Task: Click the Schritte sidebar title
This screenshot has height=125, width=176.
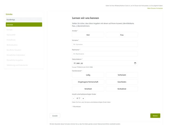Action: coord(9,14)
